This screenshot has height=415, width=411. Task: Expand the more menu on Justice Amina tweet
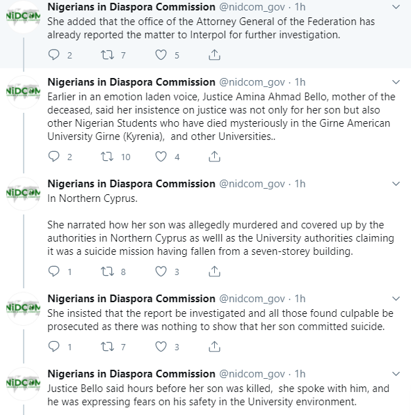pyautogui.click(x=396, y=82)
